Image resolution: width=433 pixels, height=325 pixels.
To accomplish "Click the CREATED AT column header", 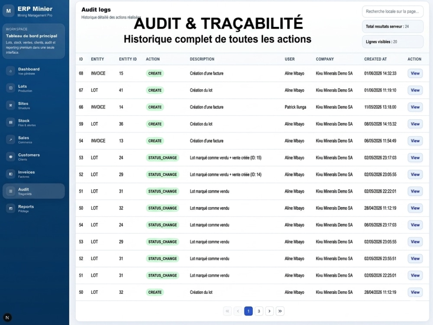I will 375,59.
